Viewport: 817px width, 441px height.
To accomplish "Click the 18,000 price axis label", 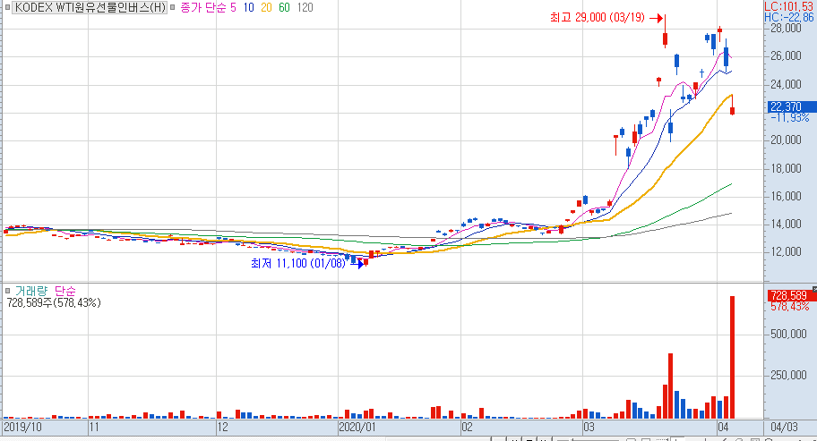I will [x=786, y=168].
